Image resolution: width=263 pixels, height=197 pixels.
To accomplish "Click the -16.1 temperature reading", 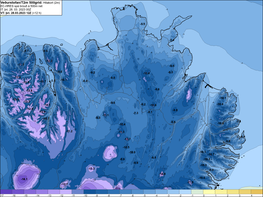I will point(24,179).
